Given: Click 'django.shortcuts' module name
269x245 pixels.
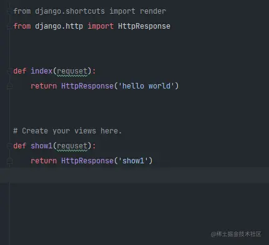Looking at the screenshot, I should [x=70, y=11].
